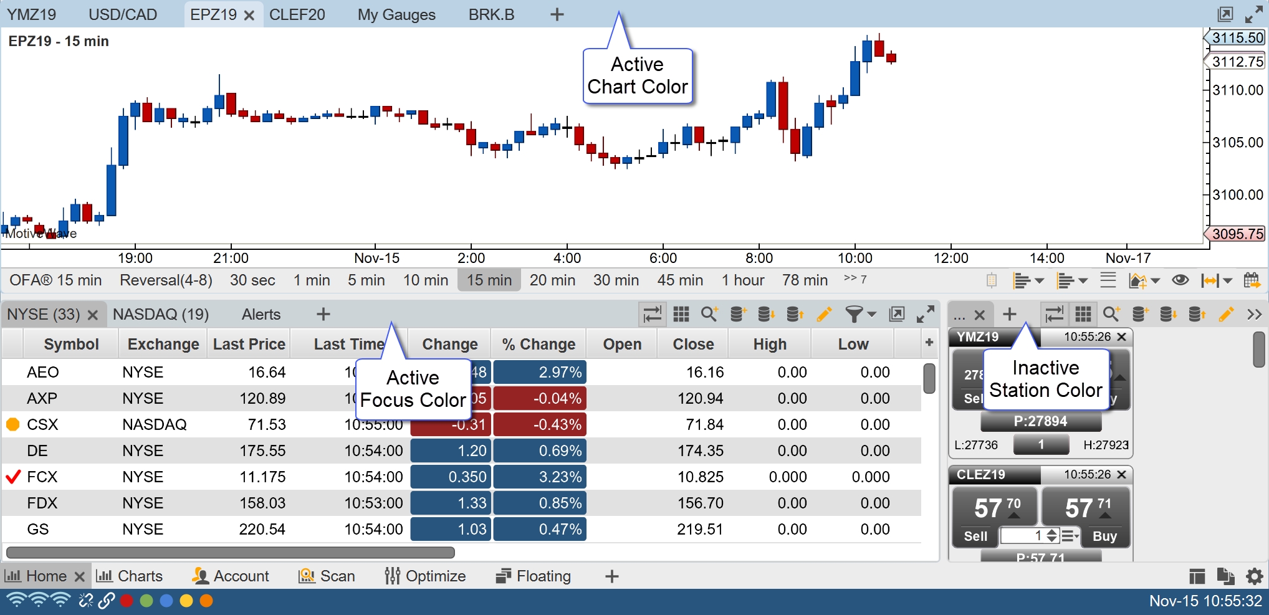Click the bar-spacing width icon in chart toolbar
The width and height of the screenshot is (1269, 615).
pos(1210,280)
